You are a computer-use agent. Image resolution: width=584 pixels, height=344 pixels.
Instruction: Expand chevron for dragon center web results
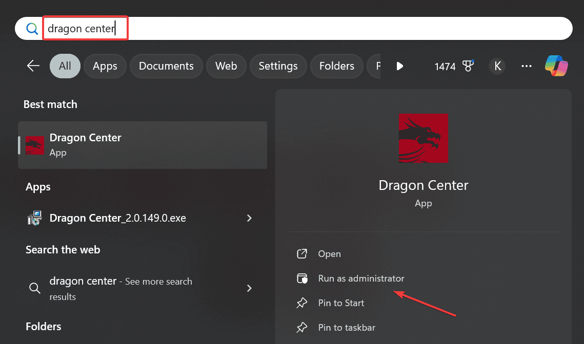click(249, 288)
